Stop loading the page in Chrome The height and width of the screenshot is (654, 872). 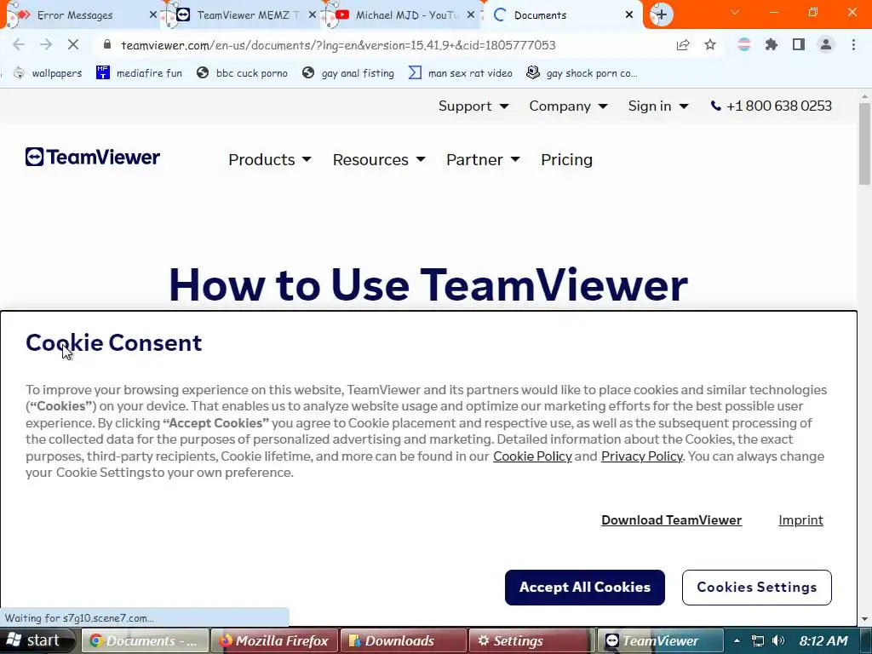tap(73, 45)
